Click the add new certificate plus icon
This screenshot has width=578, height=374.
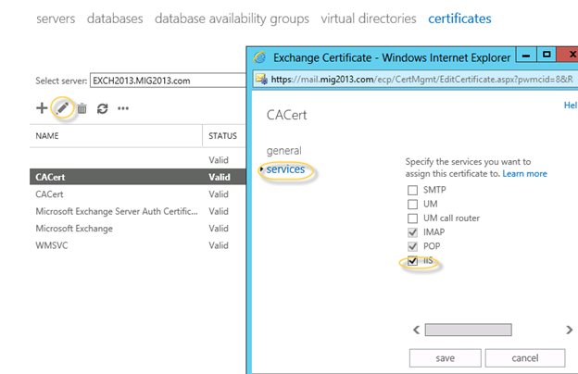42,108
